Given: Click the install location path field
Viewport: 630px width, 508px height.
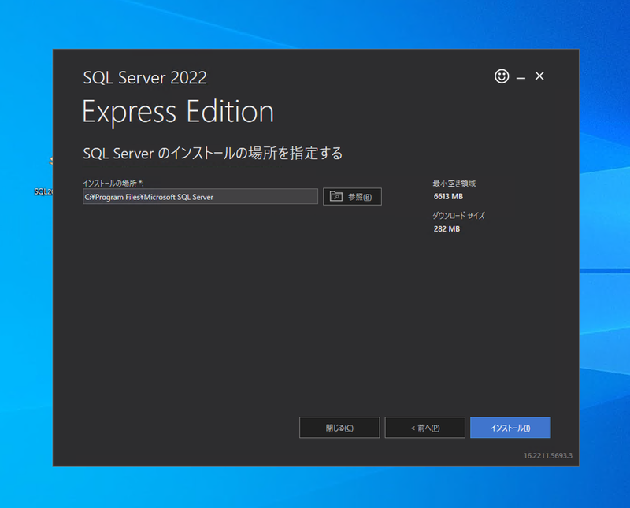Looking at the screenshot, I should (x=200, y=197).
